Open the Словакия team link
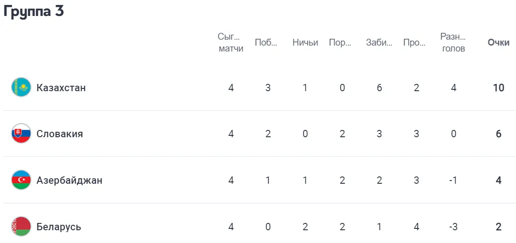This screenshot has height=243, width=516. [60, 134]
